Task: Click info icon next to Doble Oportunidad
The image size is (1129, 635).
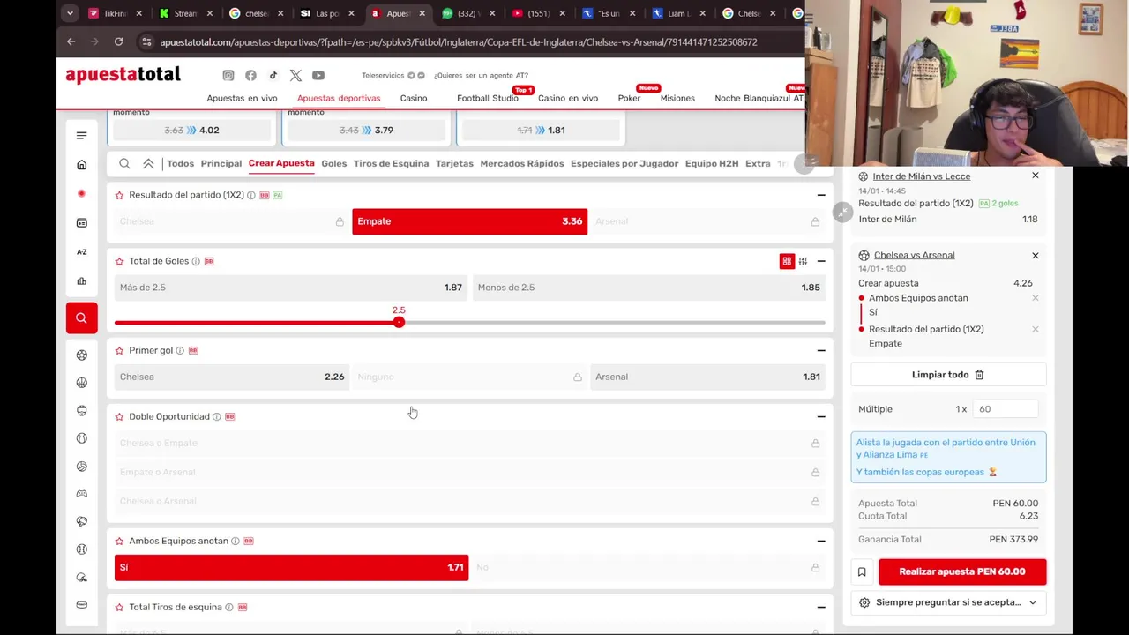Action: 217,416
